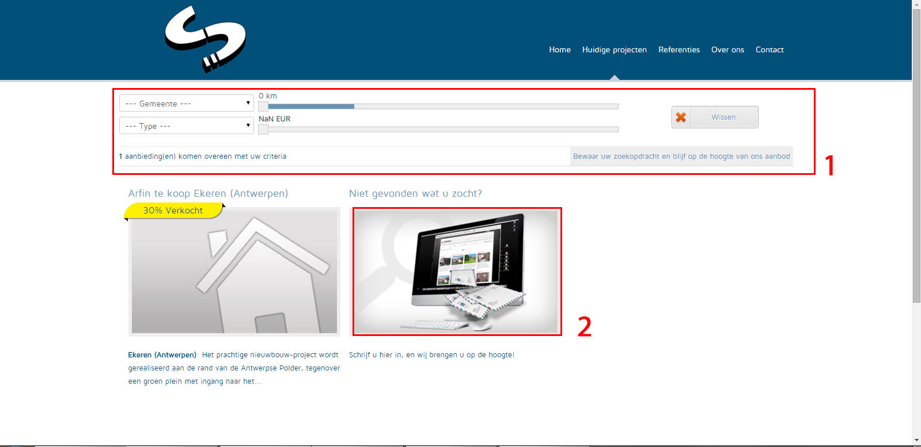Screen dimensions: 921x447
Task: Open the Arfin te koop Ekeren heading
Action: (x=208, y=194)
